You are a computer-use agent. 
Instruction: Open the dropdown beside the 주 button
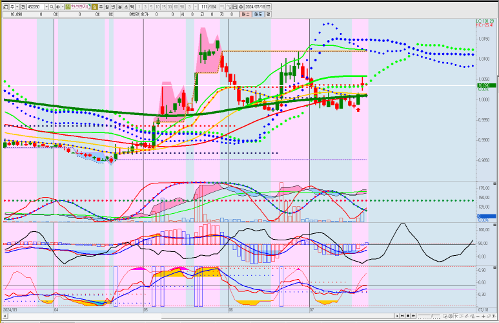pos(17,6)
